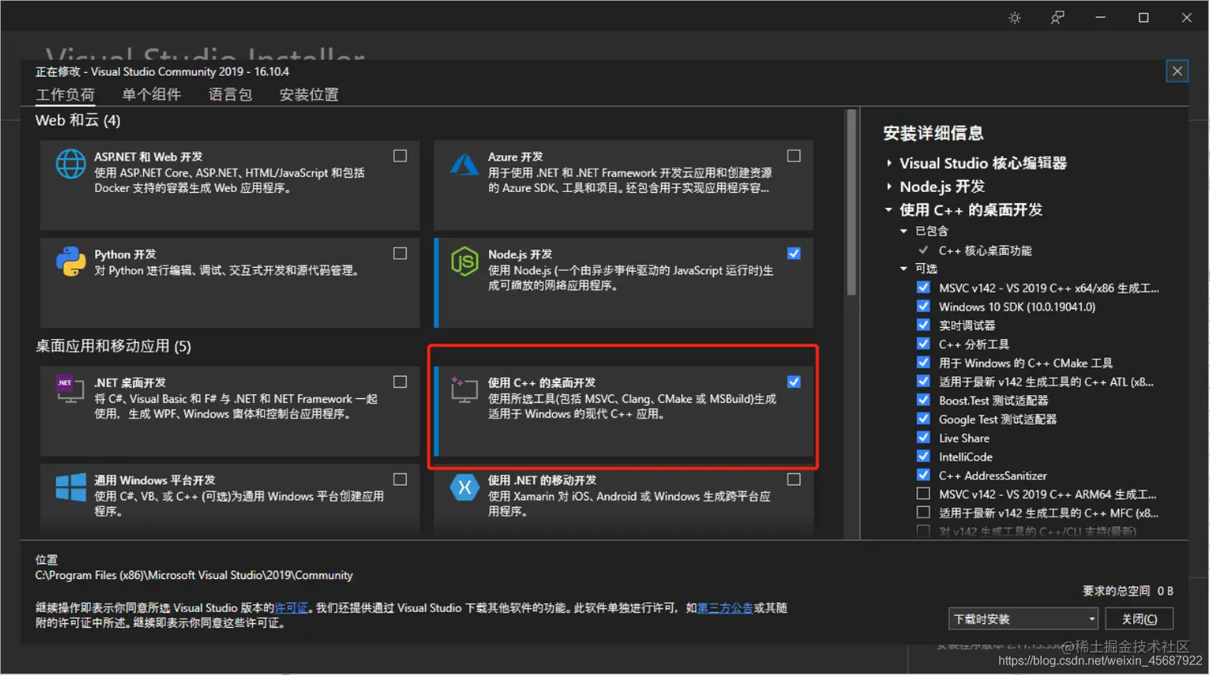Screen dimensions: 1210x675
Task: Uncheck the Node.js 开发 workload checkbox
Action: (794, 254)
